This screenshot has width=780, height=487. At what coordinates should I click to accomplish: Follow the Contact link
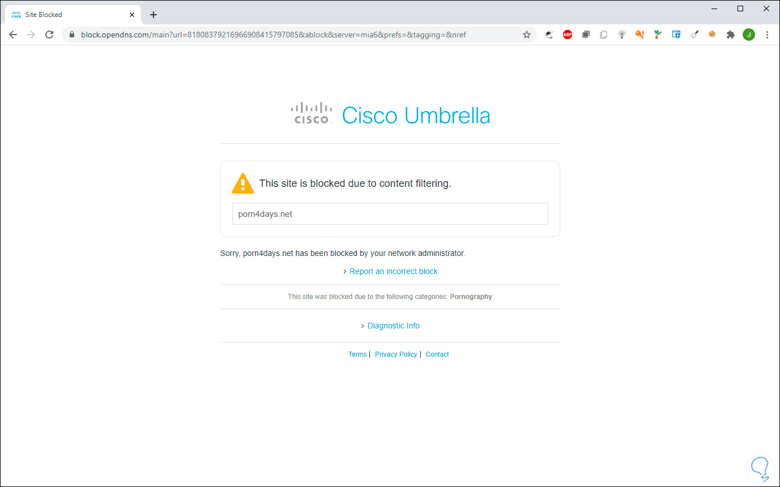coord(437,354)
